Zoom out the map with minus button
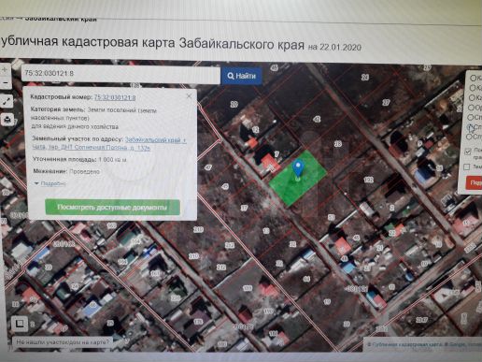This screenshot has width=482, height=362. [5, 83]
